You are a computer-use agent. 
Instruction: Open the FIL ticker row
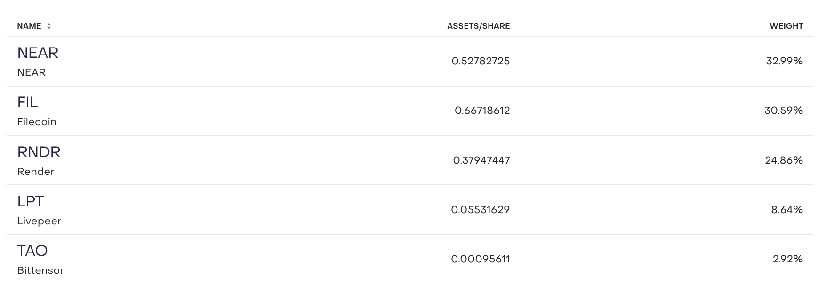tap(27, 102)
